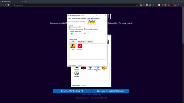
Task: Click the site lock icon in address bar
Action: [12, 5]
